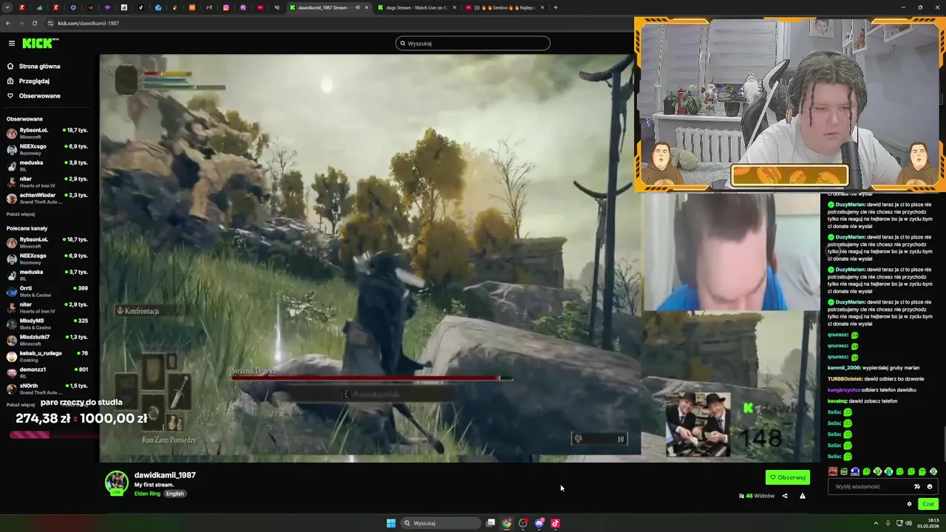Image resolution: width=946 pixels, height=532 pixels.
Task: Pick the red angry face emote
Action: coord(833,471)
